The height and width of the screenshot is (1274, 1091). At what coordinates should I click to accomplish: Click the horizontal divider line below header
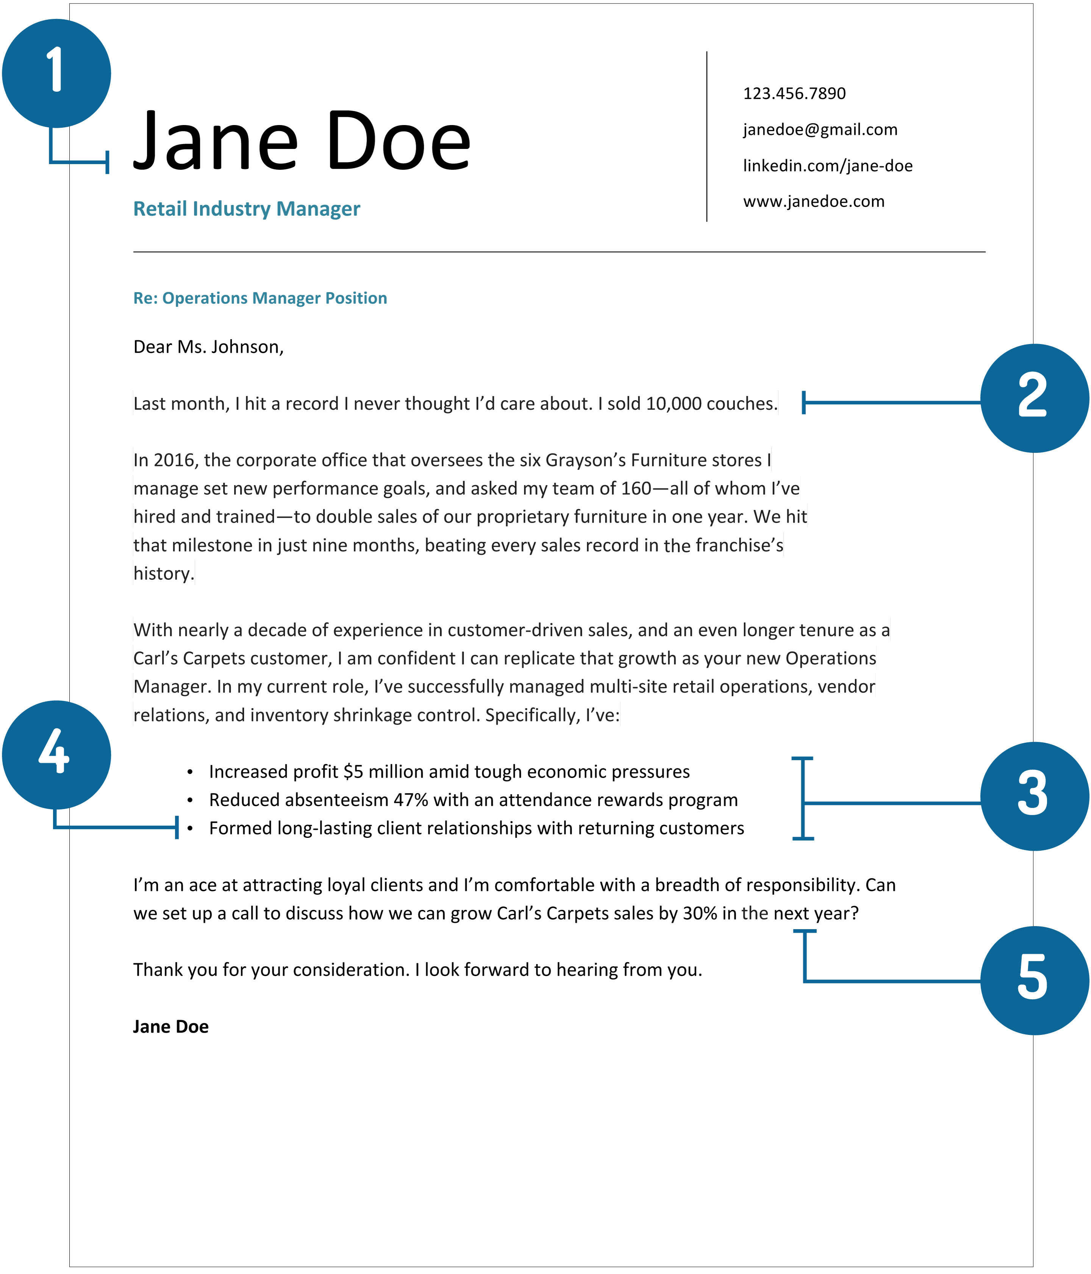click(545, 240)
